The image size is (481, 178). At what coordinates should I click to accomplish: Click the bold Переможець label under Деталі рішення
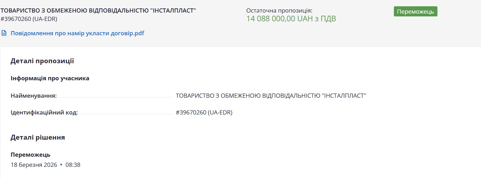point(30,155)
